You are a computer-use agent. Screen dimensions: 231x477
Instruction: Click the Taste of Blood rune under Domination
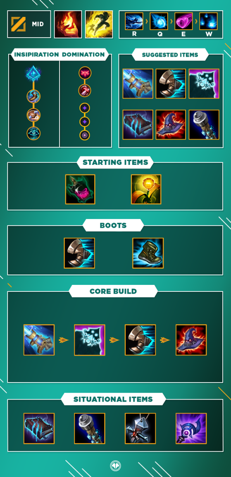pos(85,90)
